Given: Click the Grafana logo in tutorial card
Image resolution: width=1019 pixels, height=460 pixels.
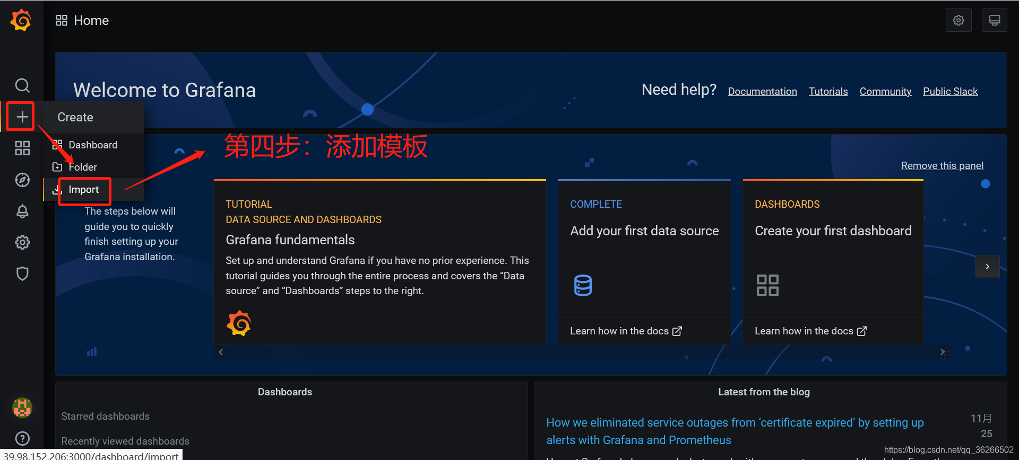Looking at the screenshot, I should 239,323.
